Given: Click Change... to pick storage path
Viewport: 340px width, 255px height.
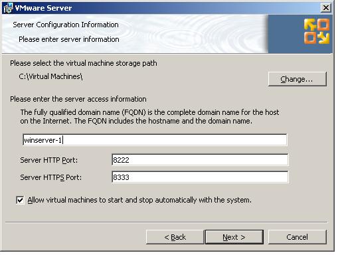Looking at the screenshot, I should [x=297, y=79].
